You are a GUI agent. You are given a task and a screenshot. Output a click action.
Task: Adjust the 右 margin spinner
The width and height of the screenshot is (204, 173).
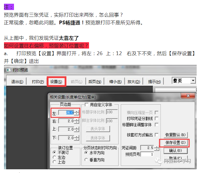tap(76, 121)
